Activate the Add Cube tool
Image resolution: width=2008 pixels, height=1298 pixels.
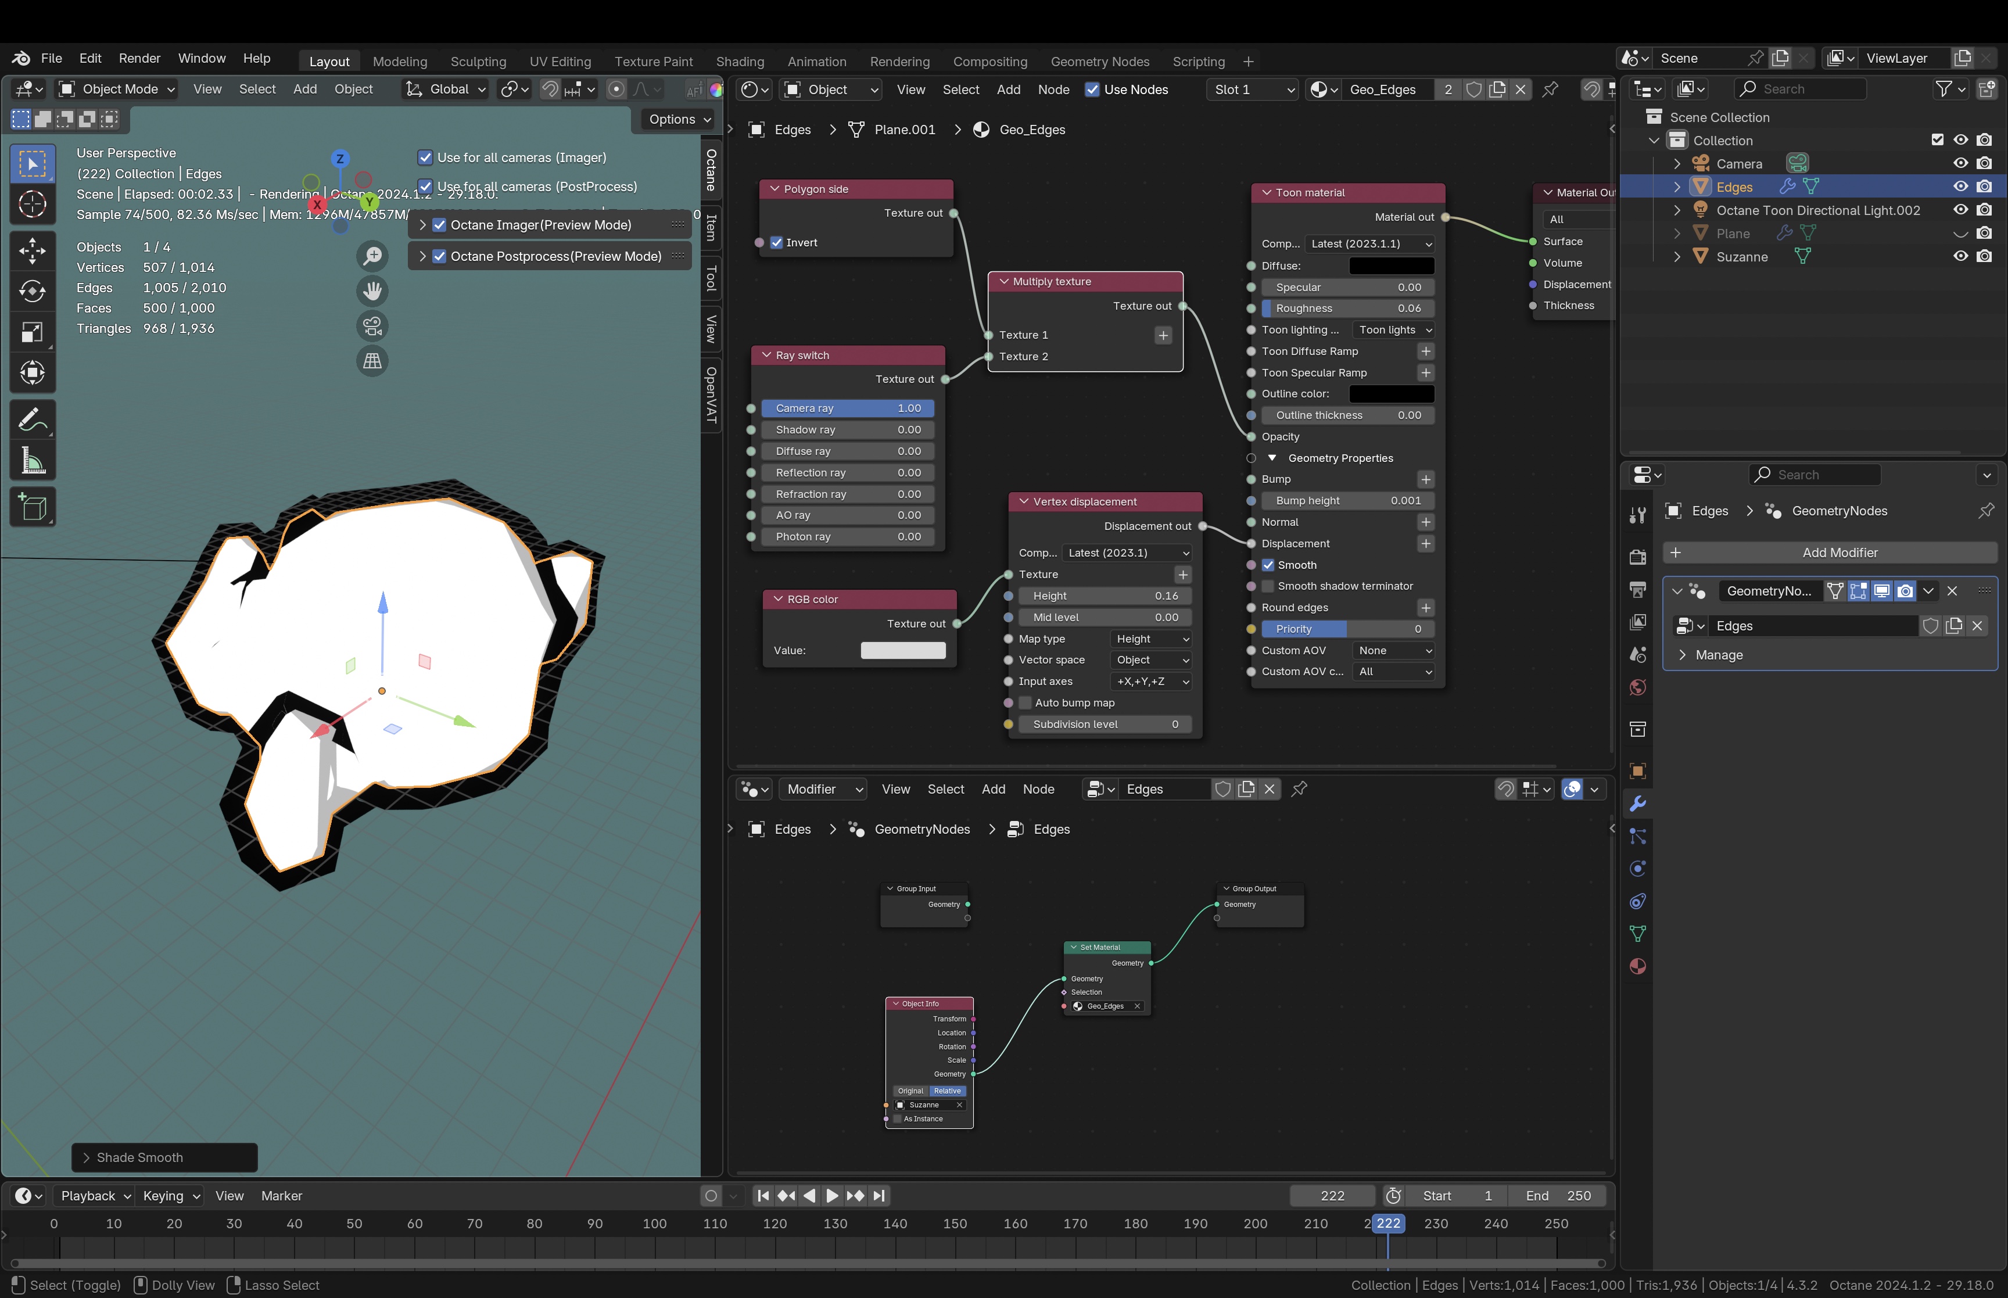(x=32, y=507)
